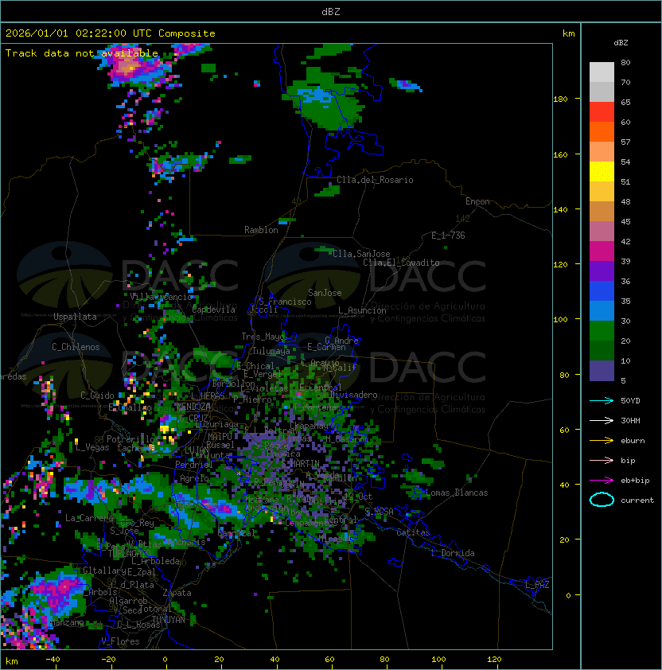Click the timestamp 2026/01/01 02:22:00 UTC Composite

[111, 33]
